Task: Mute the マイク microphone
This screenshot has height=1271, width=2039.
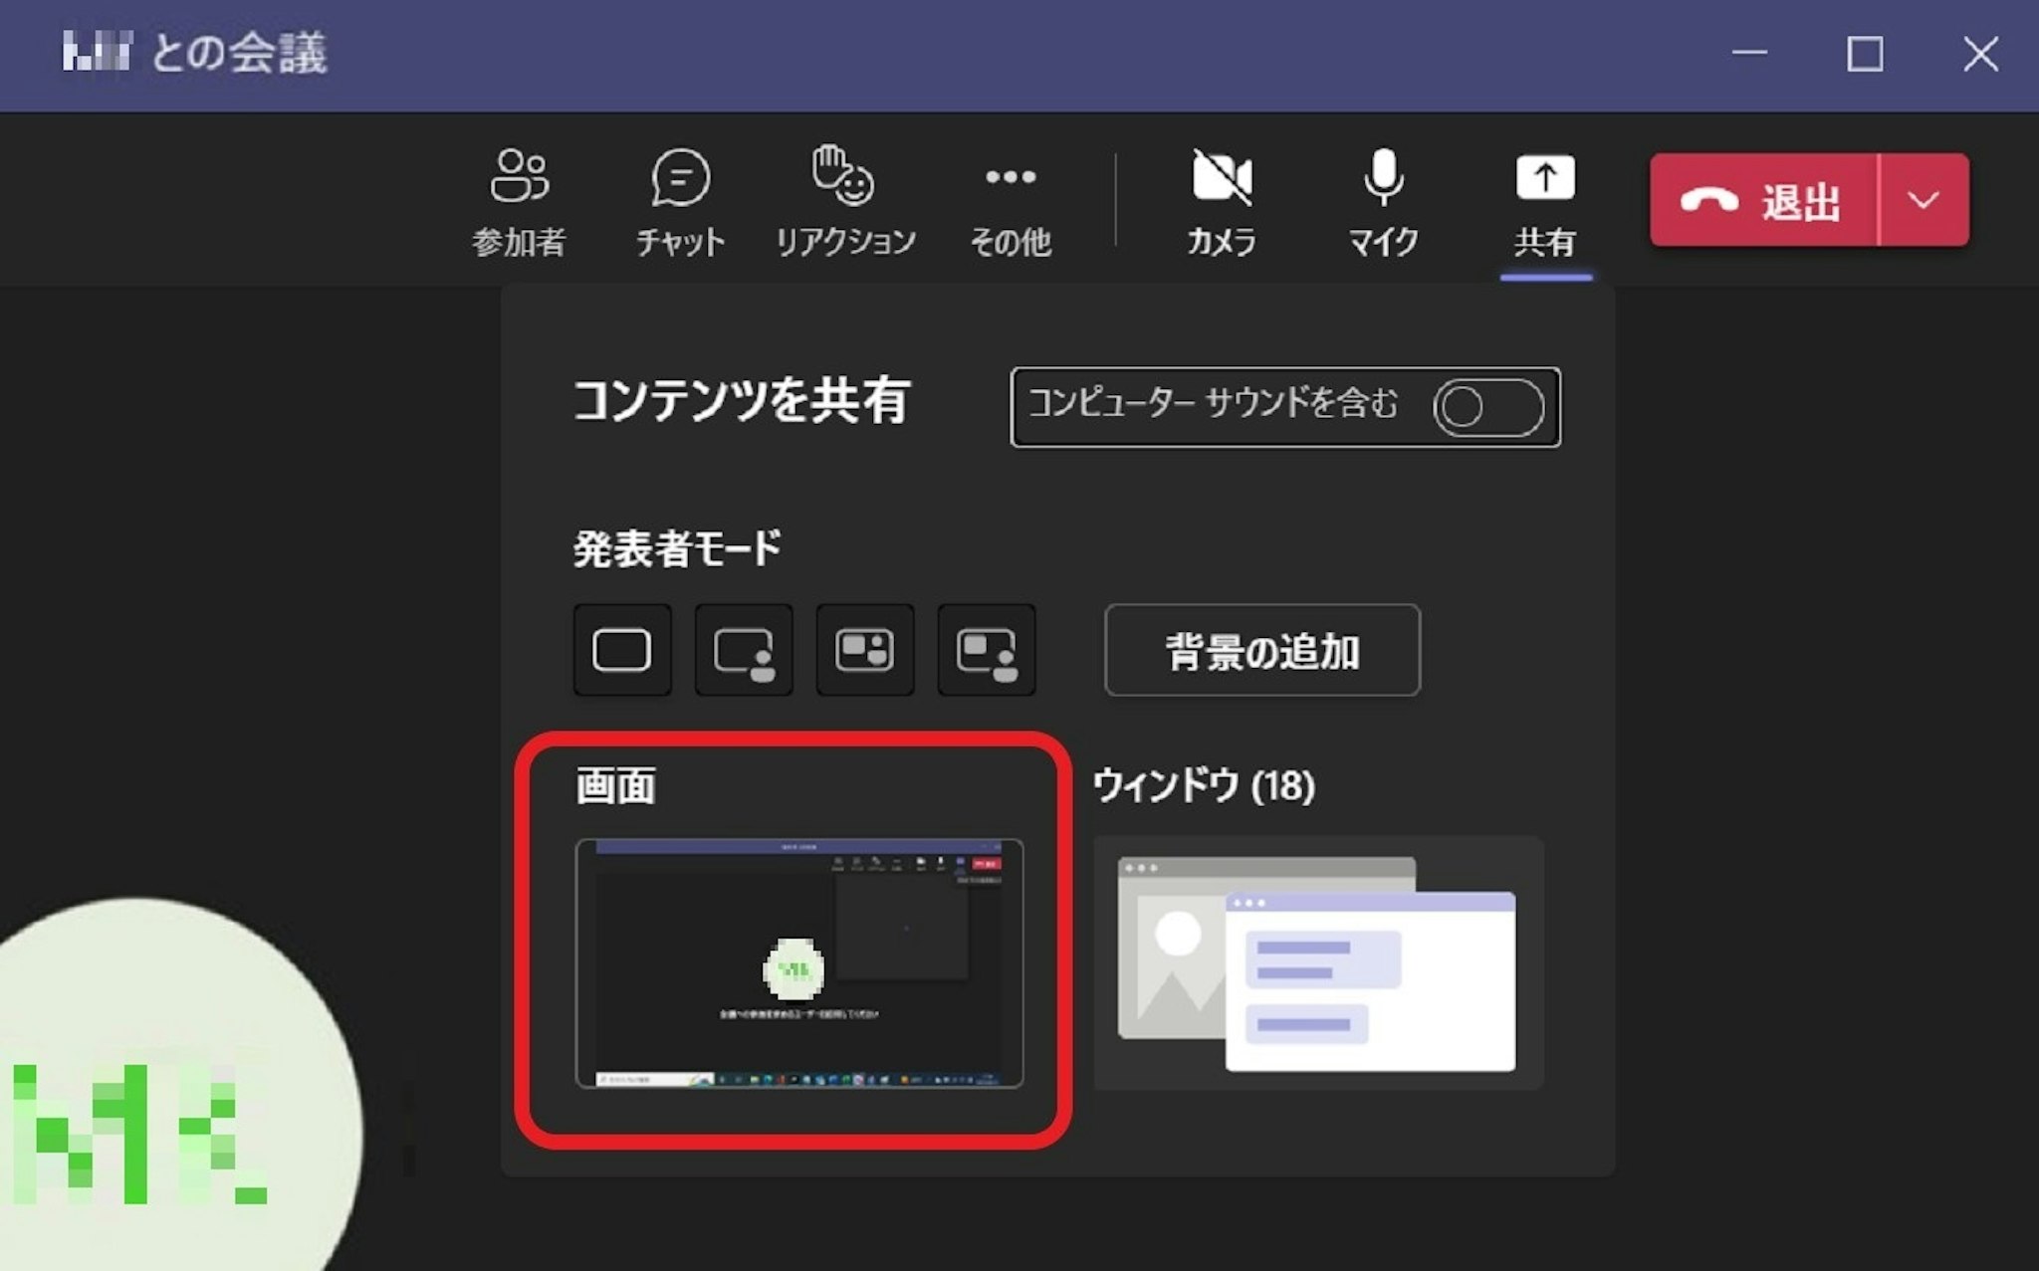Action: pos(1383,201)
